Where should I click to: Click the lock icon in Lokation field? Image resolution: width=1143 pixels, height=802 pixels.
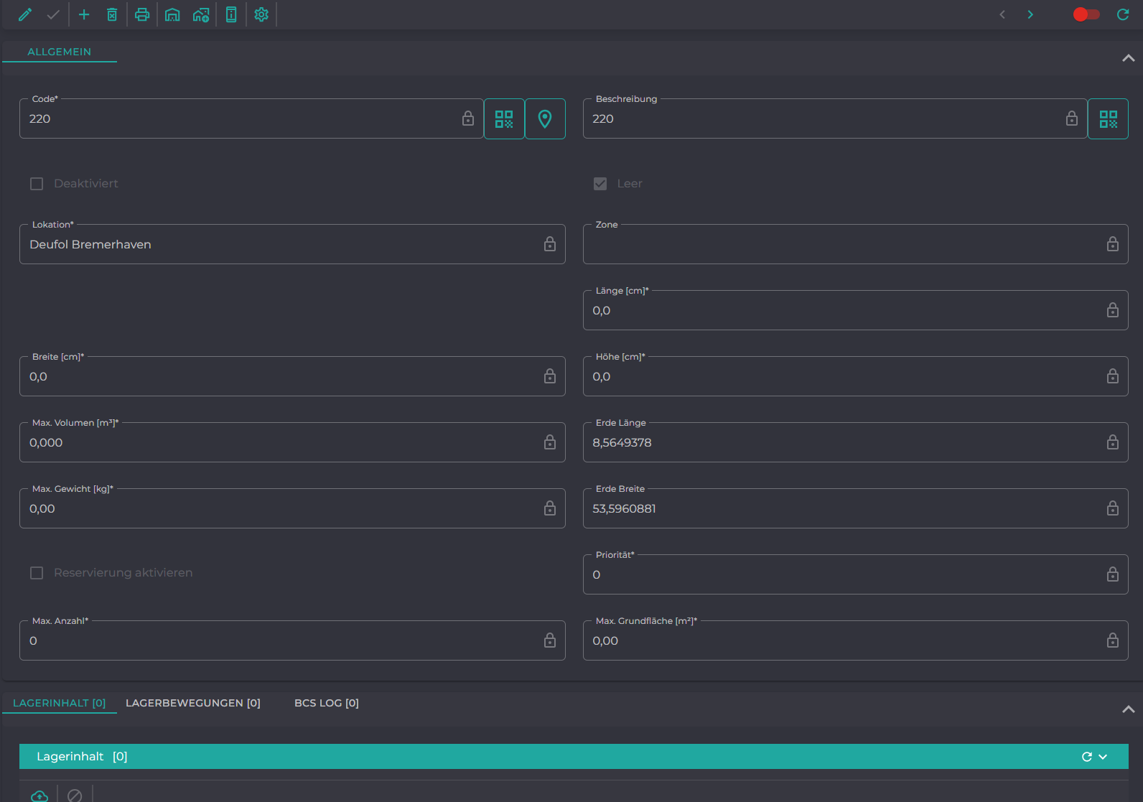pyautogui.click(x=550, y=244)
